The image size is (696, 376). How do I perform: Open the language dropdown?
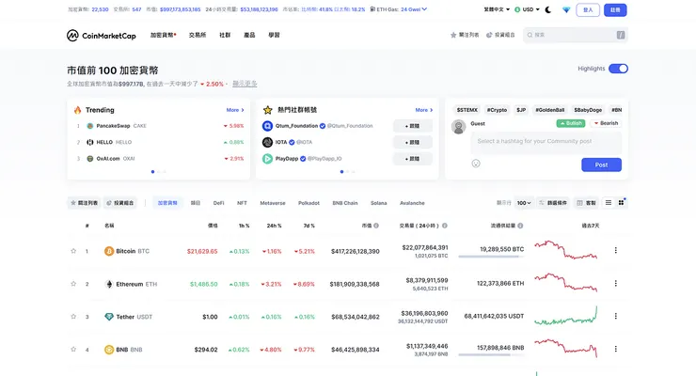[x=497, y=9]
